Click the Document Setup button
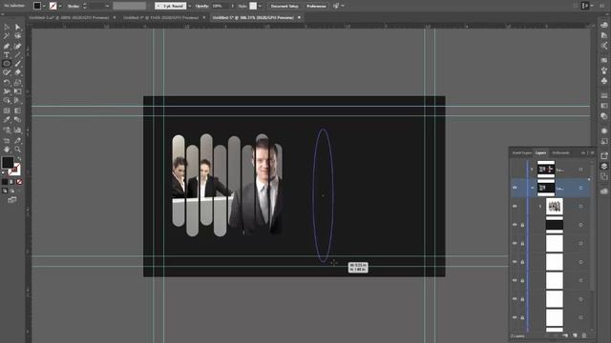This screenshot has height=343, width=611. click(x=284, y=6)
